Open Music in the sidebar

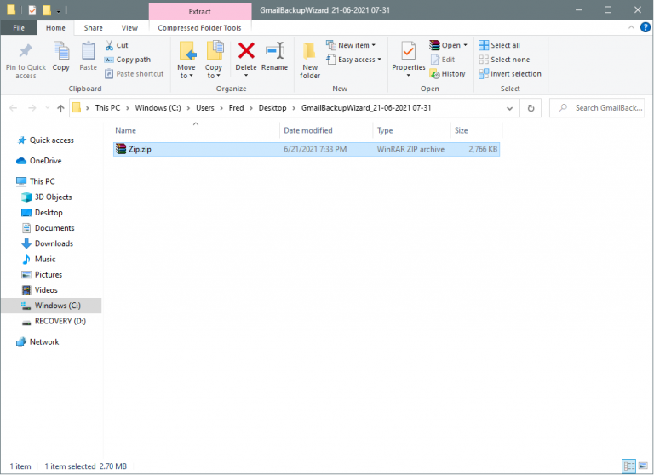point(39,259)
